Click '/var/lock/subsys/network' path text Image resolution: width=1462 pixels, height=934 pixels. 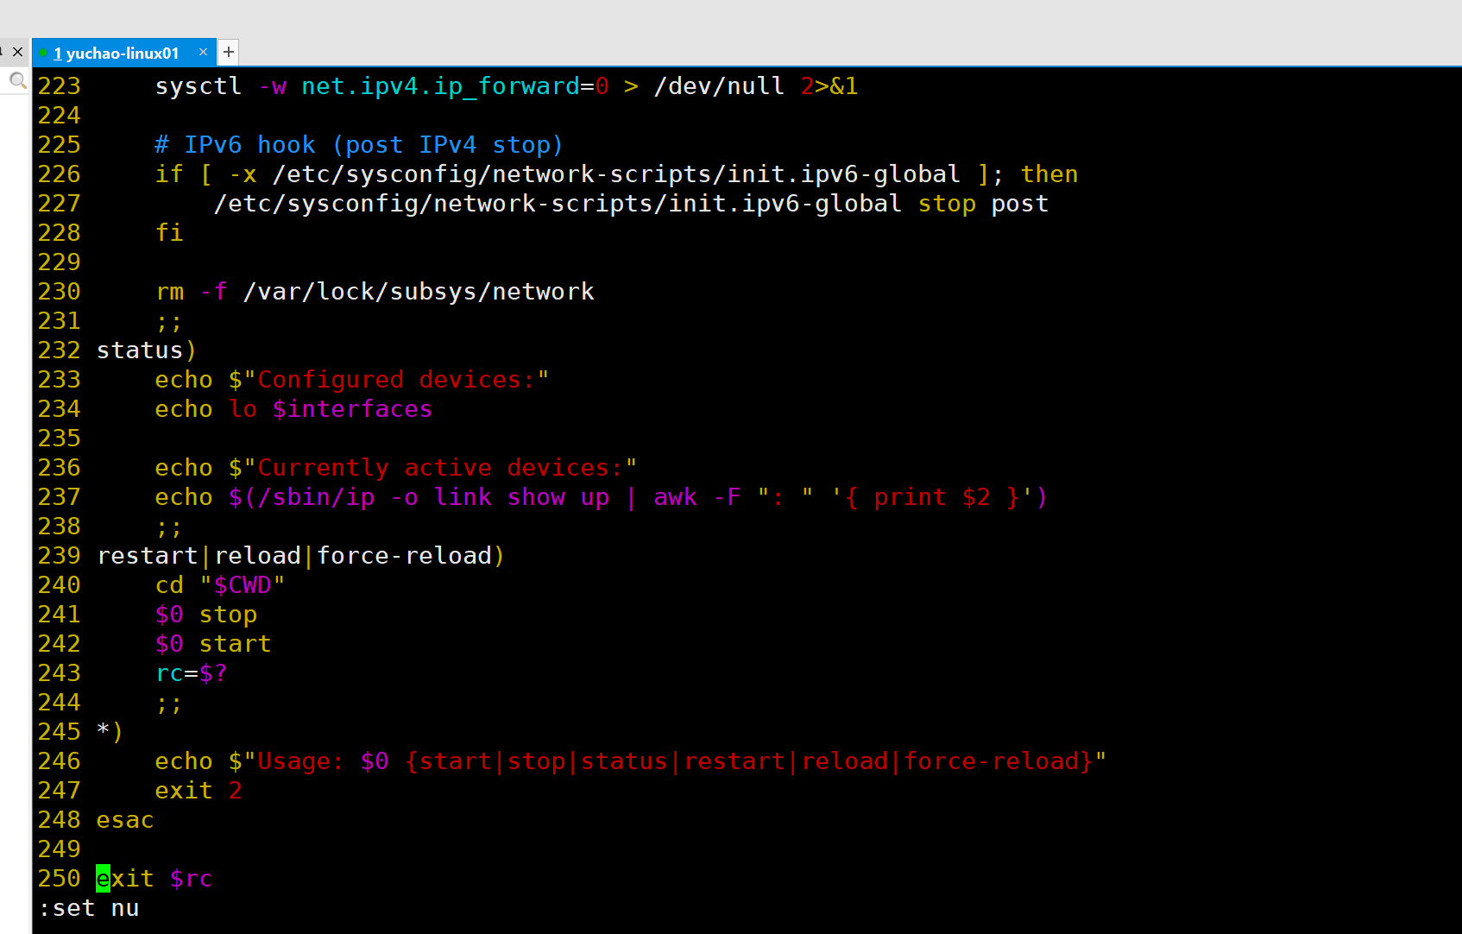coord(419,292)
